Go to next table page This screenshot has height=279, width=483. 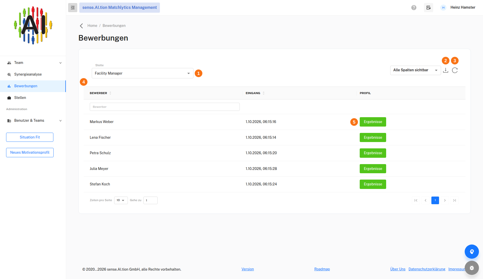pos(445,200)
